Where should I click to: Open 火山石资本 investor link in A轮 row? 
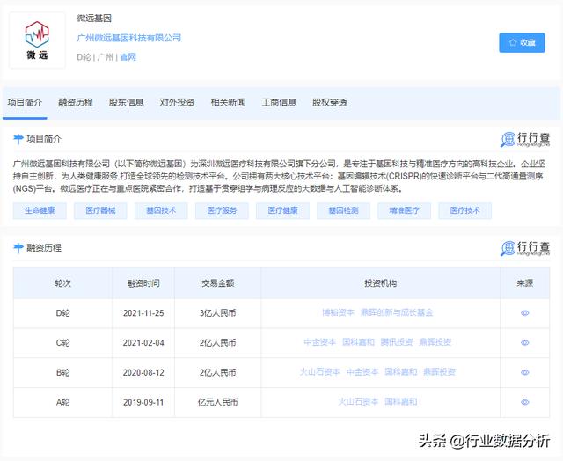358,402
